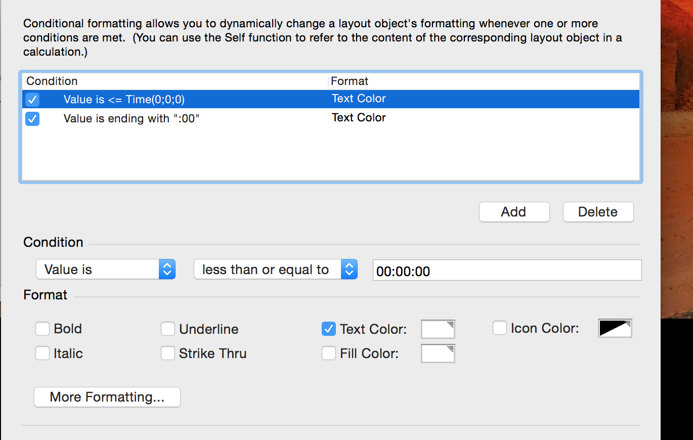This screenshot has width=693, height=440.
Task: Select the 'Value is ending with ":00"' row
Action: [331, 118]
